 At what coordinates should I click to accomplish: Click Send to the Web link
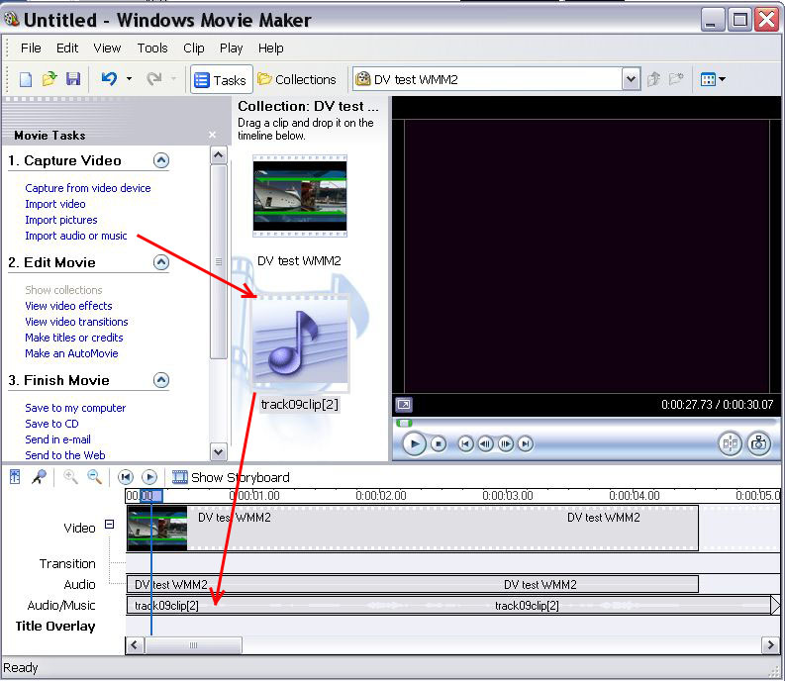(x=65, y=455)
